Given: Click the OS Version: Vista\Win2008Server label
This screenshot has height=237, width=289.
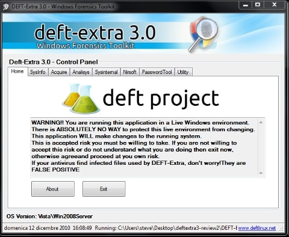Looking at the screenshot, I should tap(49, 217).
